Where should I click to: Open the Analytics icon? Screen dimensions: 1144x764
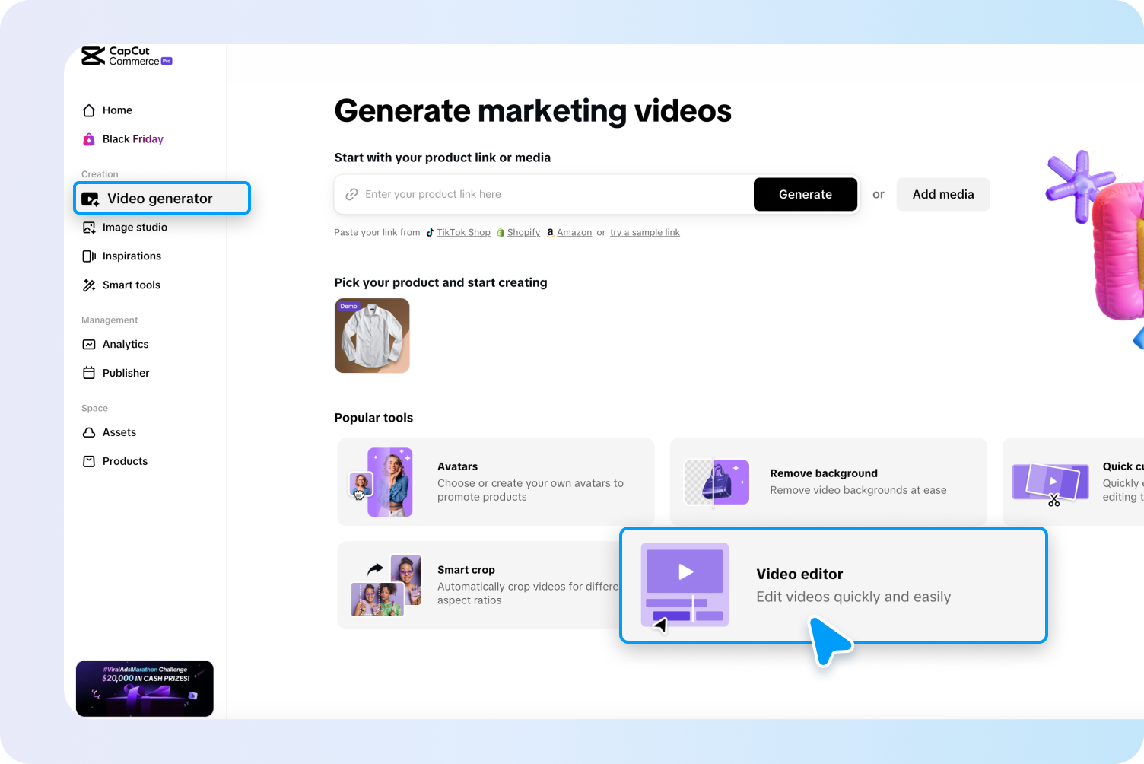pos(89,344)
